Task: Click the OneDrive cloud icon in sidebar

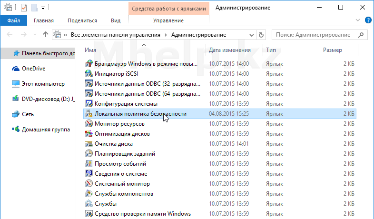Action: point(16,69)
